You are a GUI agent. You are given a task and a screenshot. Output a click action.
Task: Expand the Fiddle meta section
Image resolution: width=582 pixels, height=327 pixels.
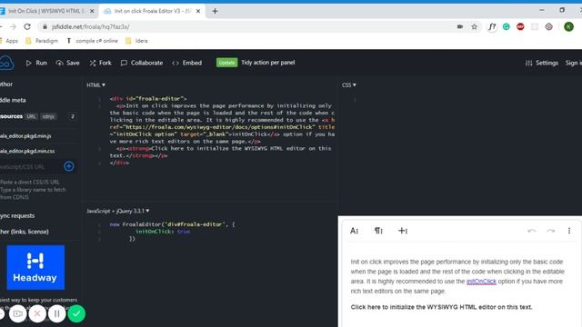[x=13, y=100]
